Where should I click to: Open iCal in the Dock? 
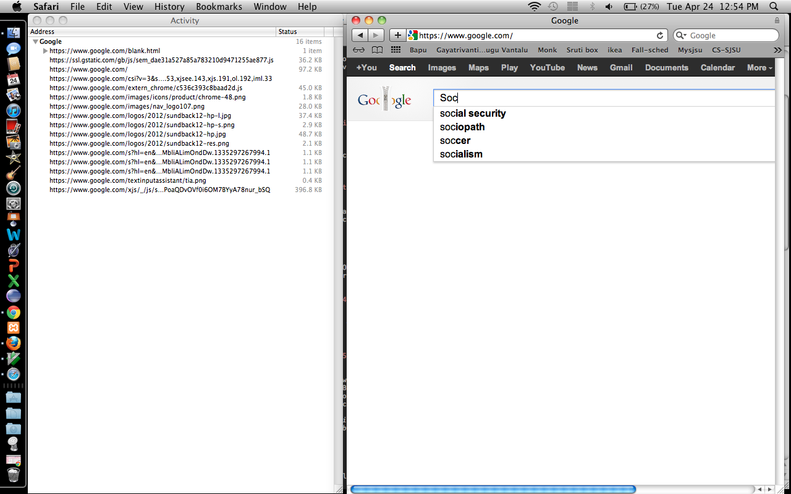point(14,80)
